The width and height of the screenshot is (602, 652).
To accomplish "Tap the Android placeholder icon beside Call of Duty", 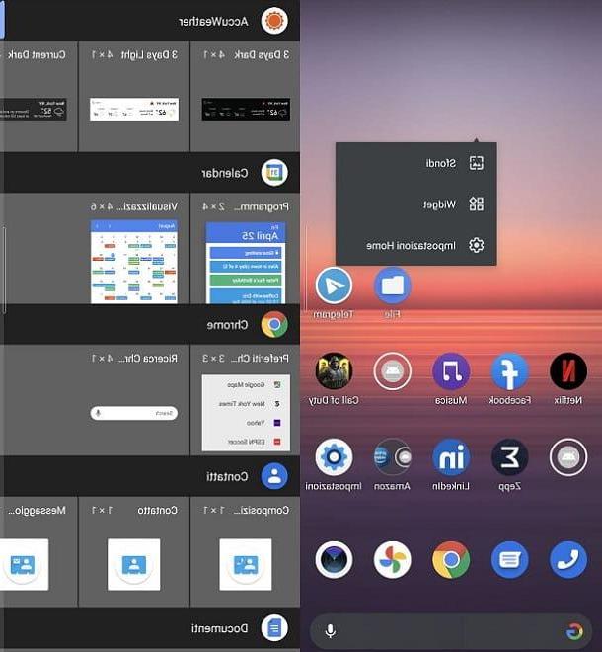I will pyautogui.click(x=392, y=371).
